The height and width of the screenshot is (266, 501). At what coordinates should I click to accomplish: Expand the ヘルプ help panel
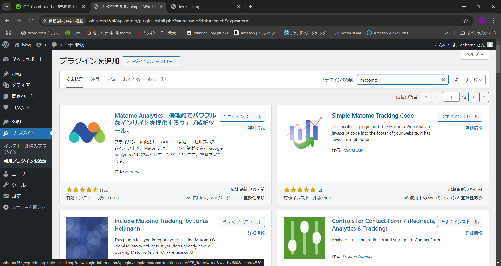click(x=475, y=55)
